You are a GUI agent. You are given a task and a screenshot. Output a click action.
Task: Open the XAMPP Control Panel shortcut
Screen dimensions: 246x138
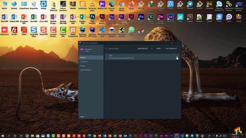tap(73, 32)
